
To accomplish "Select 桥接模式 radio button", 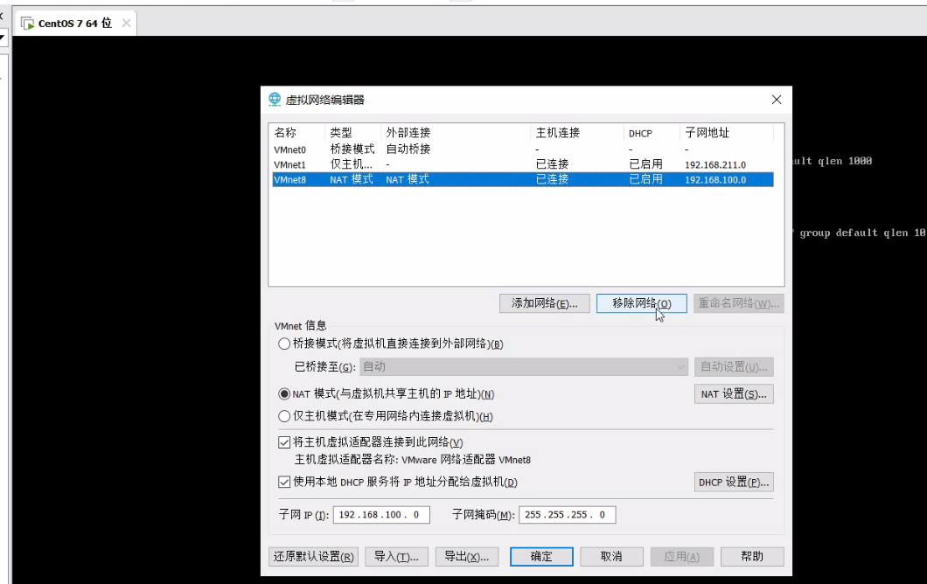I will pyautogui.click(x=284, y=344).
